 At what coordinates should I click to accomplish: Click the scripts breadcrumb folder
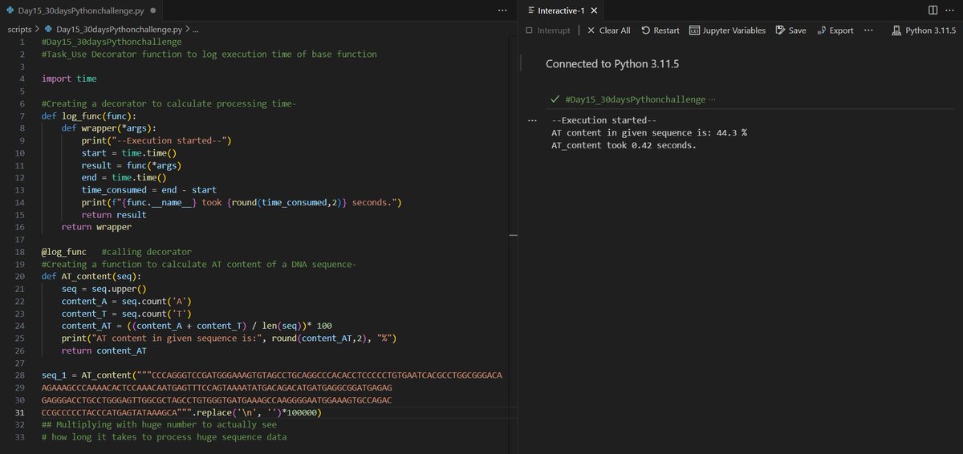click(19, 29)
